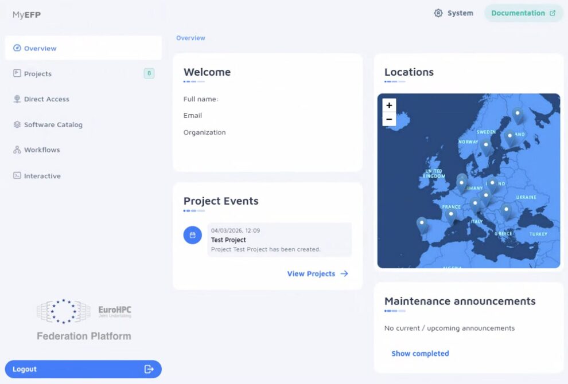Select the Overview icon in the sidebar
Viewport: 568px width, 384px height.
click(x=18, y=48)
